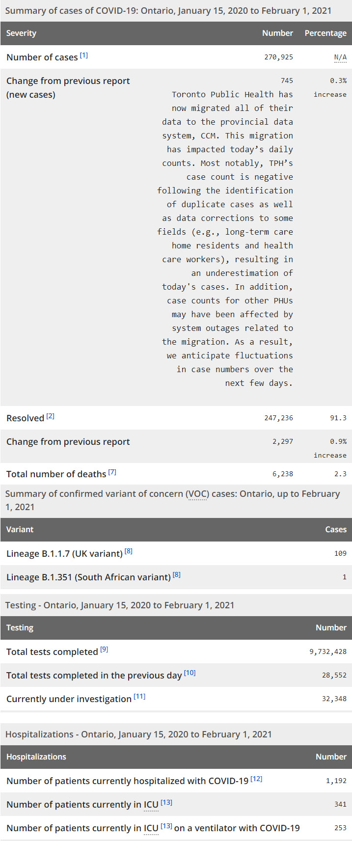Open footnote 11 after Currently under investigation

[x=139, y=697]
